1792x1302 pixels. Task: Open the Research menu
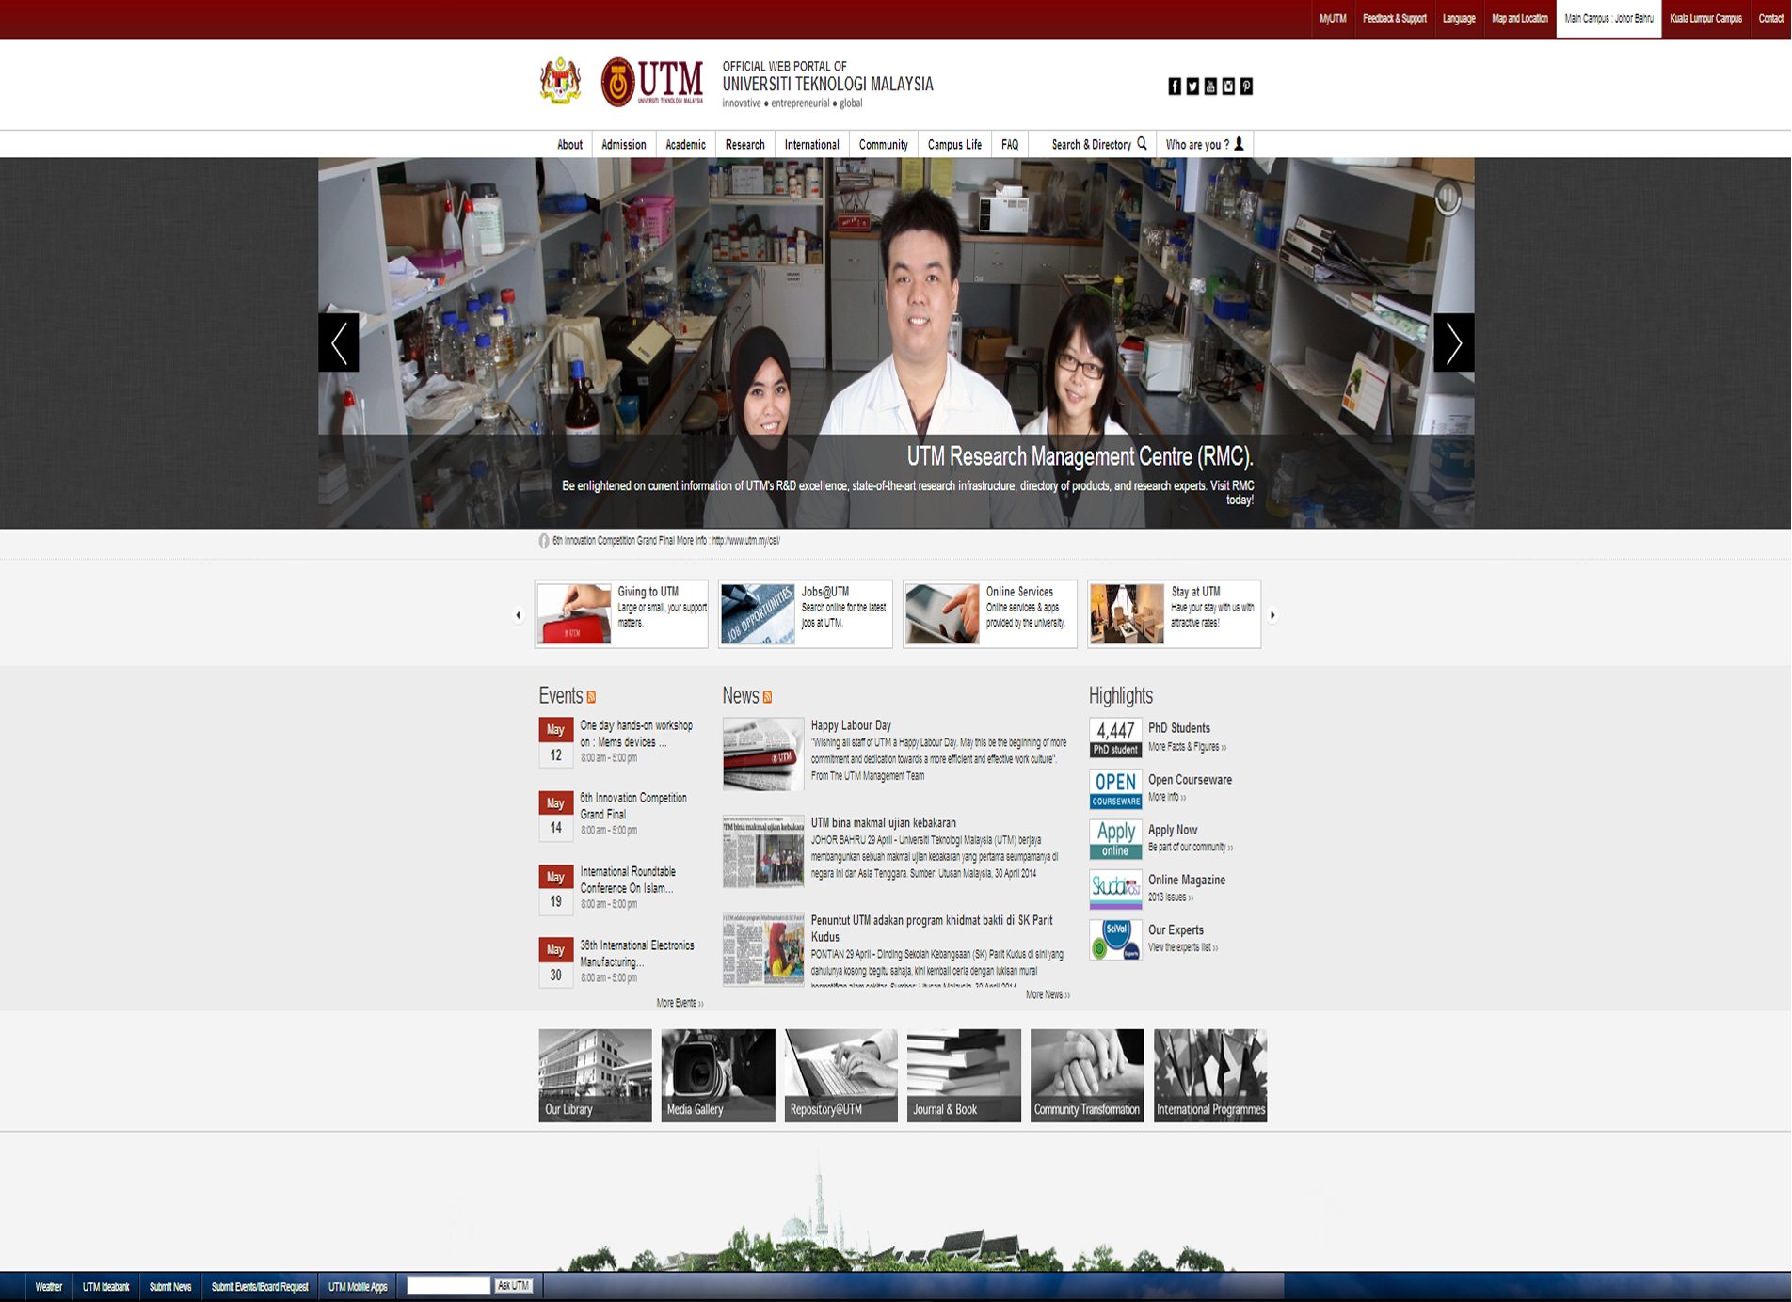(744, 145)
